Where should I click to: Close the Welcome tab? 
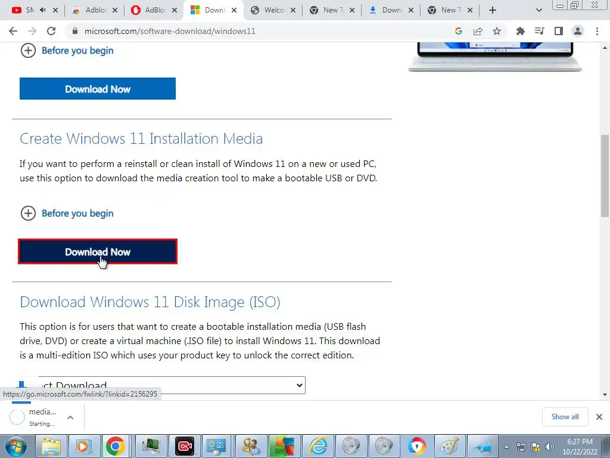pyautogui.click(x=293, y=10)
